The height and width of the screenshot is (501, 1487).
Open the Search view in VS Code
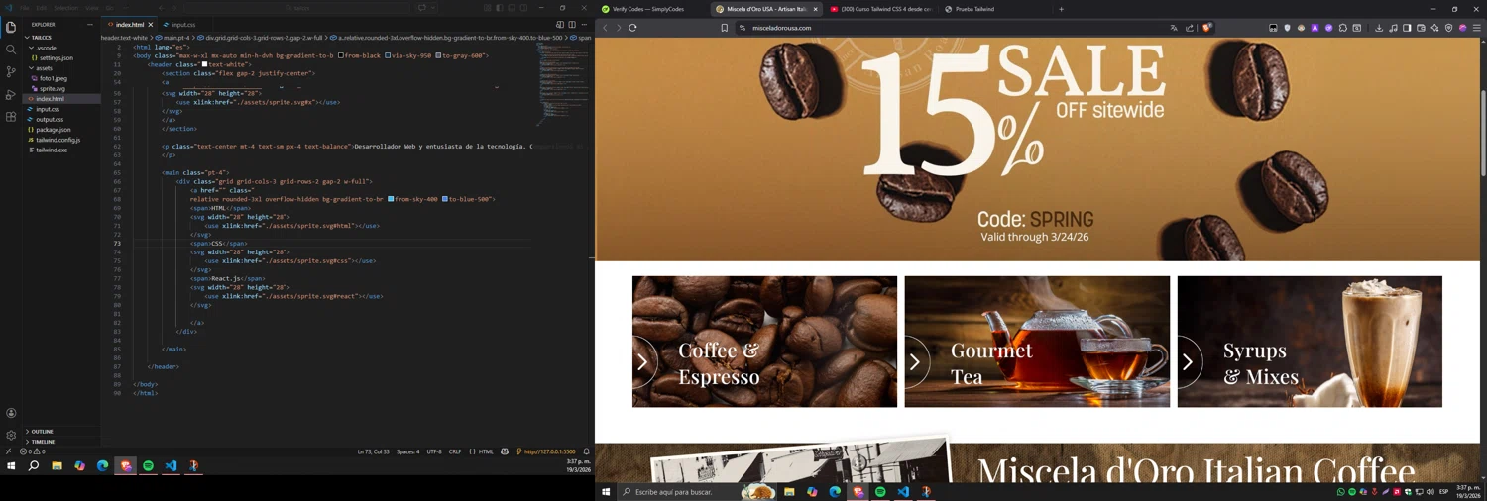pyautogui.click(x=11, y=49)
